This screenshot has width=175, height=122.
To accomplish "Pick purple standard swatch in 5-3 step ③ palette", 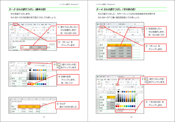I will tap(45, 84).
